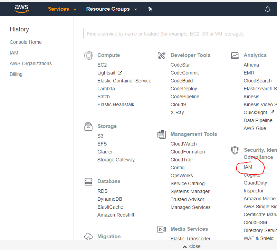Image resolution: width=277 pixels, height=250 pixels.
Task: Open CloudWatch
Action: tap(183, 144)
